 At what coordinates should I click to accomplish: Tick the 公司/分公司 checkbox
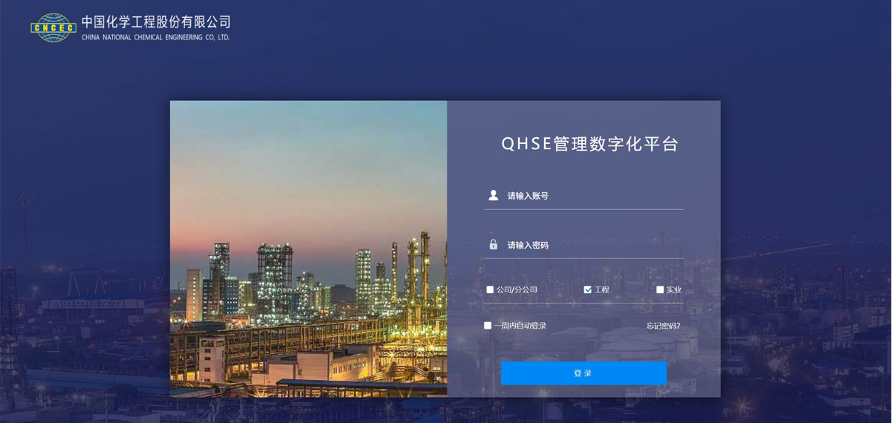490,289
